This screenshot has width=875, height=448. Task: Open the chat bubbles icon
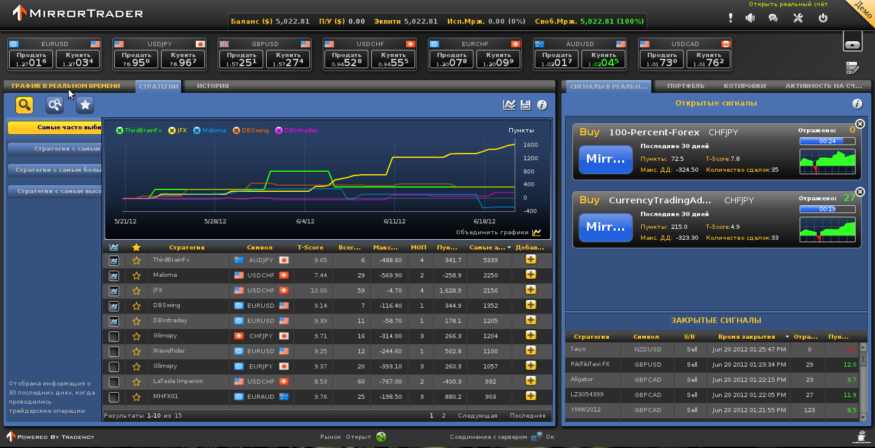click(773, 18)
